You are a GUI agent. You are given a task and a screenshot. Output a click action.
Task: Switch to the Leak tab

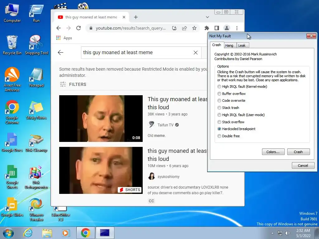(242, 45)
